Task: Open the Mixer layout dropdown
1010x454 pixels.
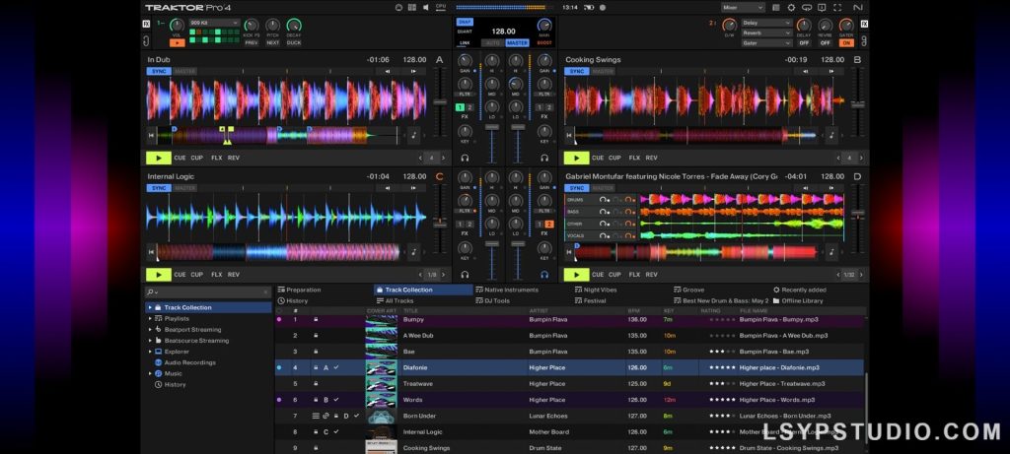Action: coord(743,8)
